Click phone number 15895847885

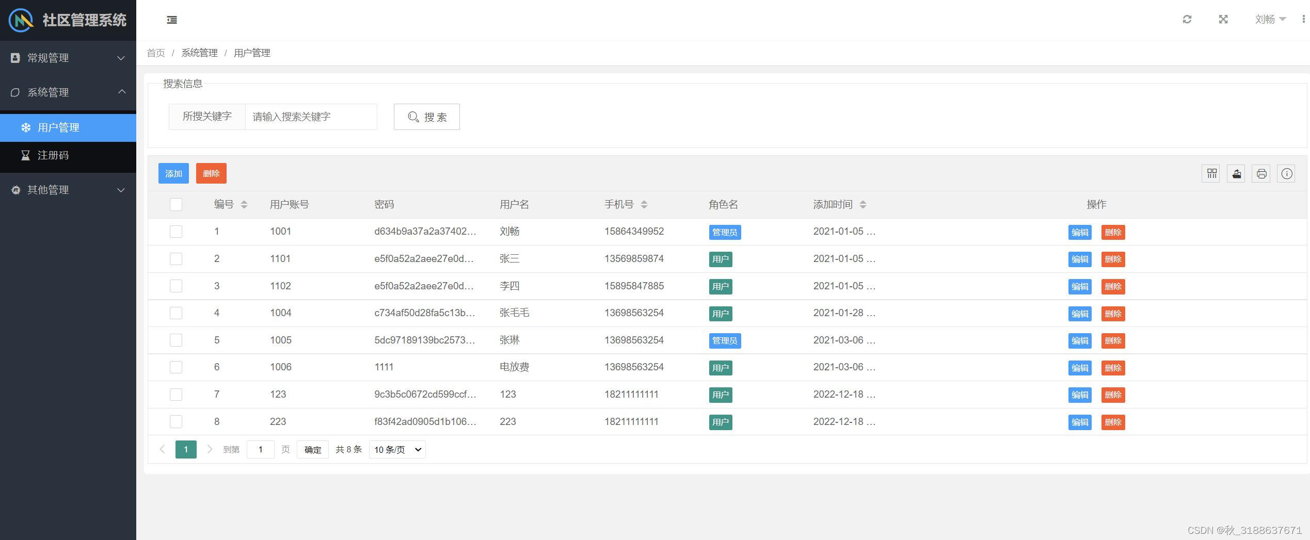(x=634, y=286)
